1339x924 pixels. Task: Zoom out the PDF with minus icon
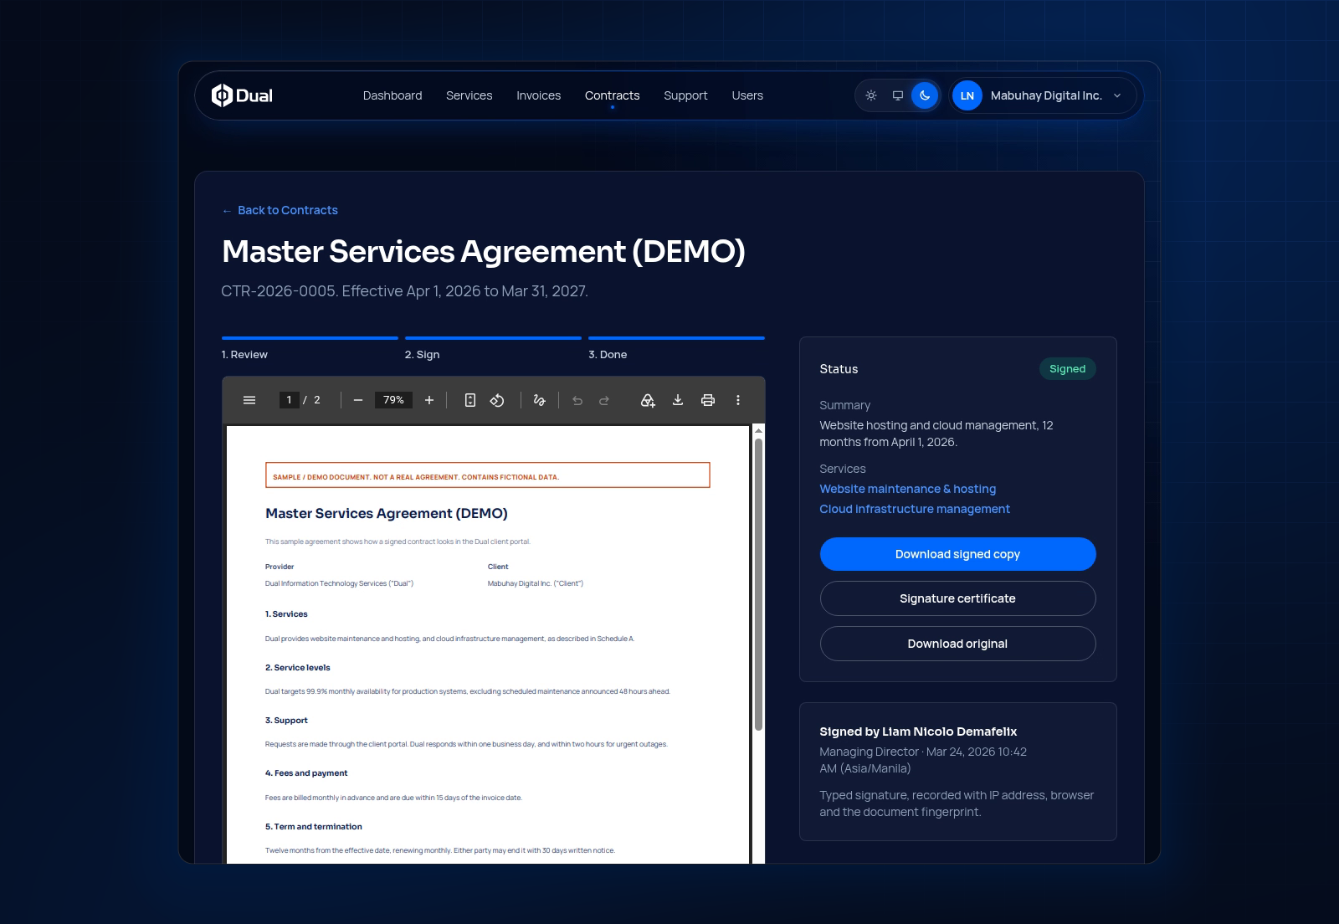coord(358,400)
